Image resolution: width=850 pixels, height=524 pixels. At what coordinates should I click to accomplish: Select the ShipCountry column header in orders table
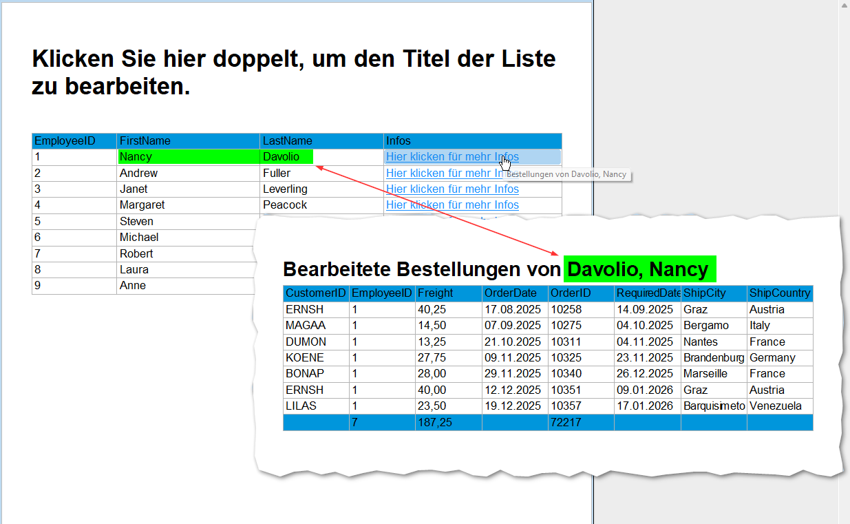pyautogui.click(x=779, y=293)
